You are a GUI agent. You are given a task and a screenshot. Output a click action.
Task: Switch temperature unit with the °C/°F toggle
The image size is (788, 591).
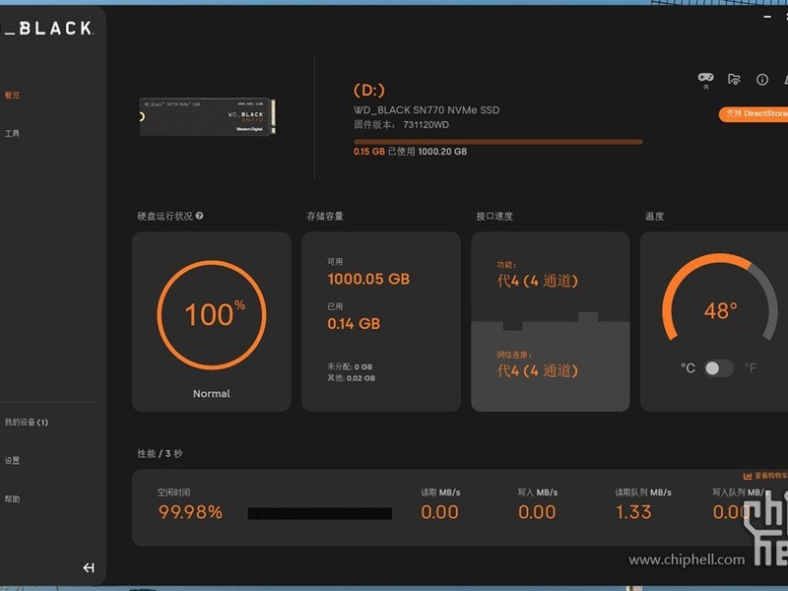click(x=719, y=368)
